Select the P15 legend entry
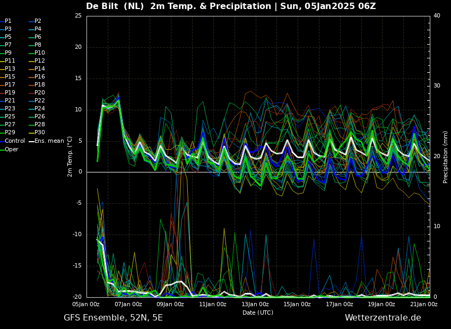This screenshot has width=451, height=329. [x=8, y=77]
